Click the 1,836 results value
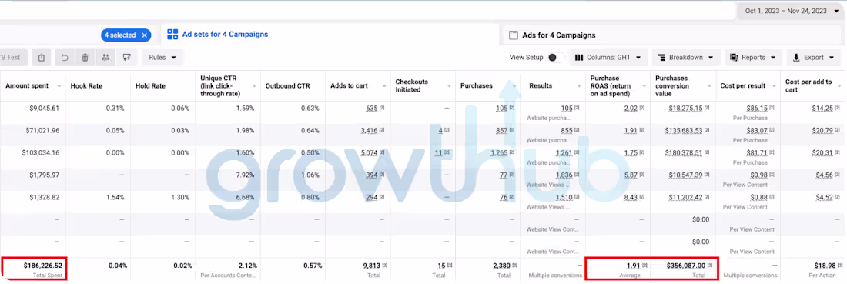This screenshot has height=284, width=847. (x=564, y=175)
